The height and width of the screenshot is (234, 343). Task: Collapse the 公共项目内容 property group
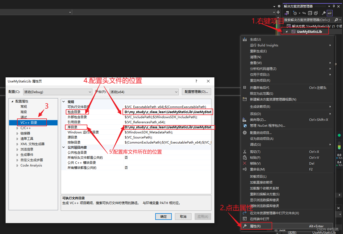pyautogui.click(x=64, y=147)
